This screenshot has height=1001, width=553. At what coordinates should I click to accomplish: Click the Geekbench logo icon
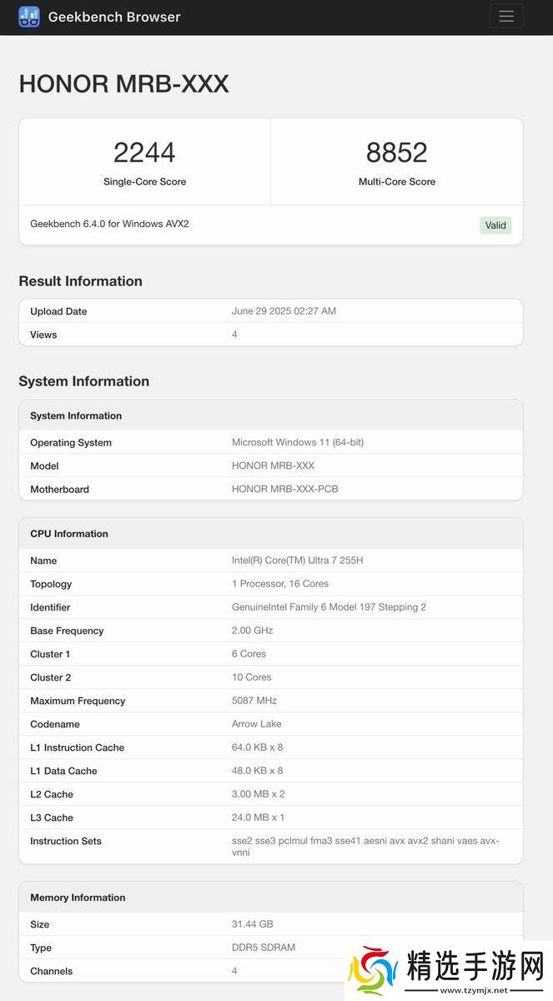29,17
